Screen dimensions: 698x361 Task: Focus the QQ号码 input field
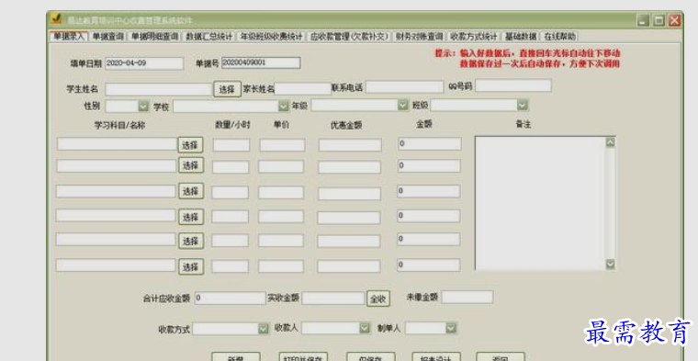coord(513,85)
